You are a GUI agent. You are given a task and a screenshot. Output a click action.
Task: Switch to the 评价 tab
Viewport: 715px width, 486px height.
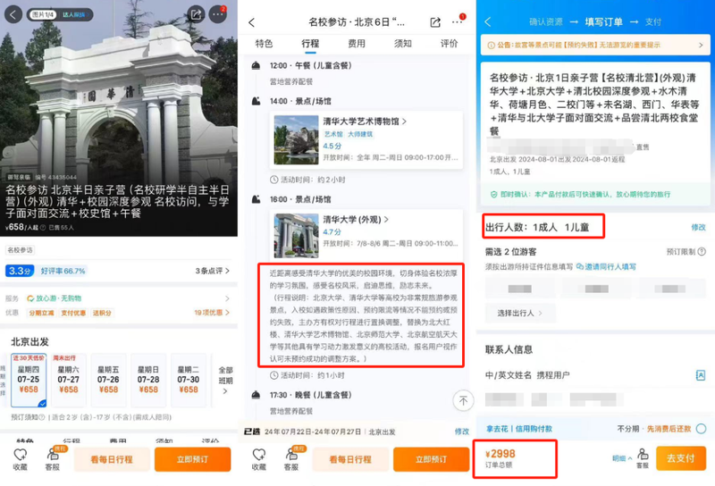(450, 43)
